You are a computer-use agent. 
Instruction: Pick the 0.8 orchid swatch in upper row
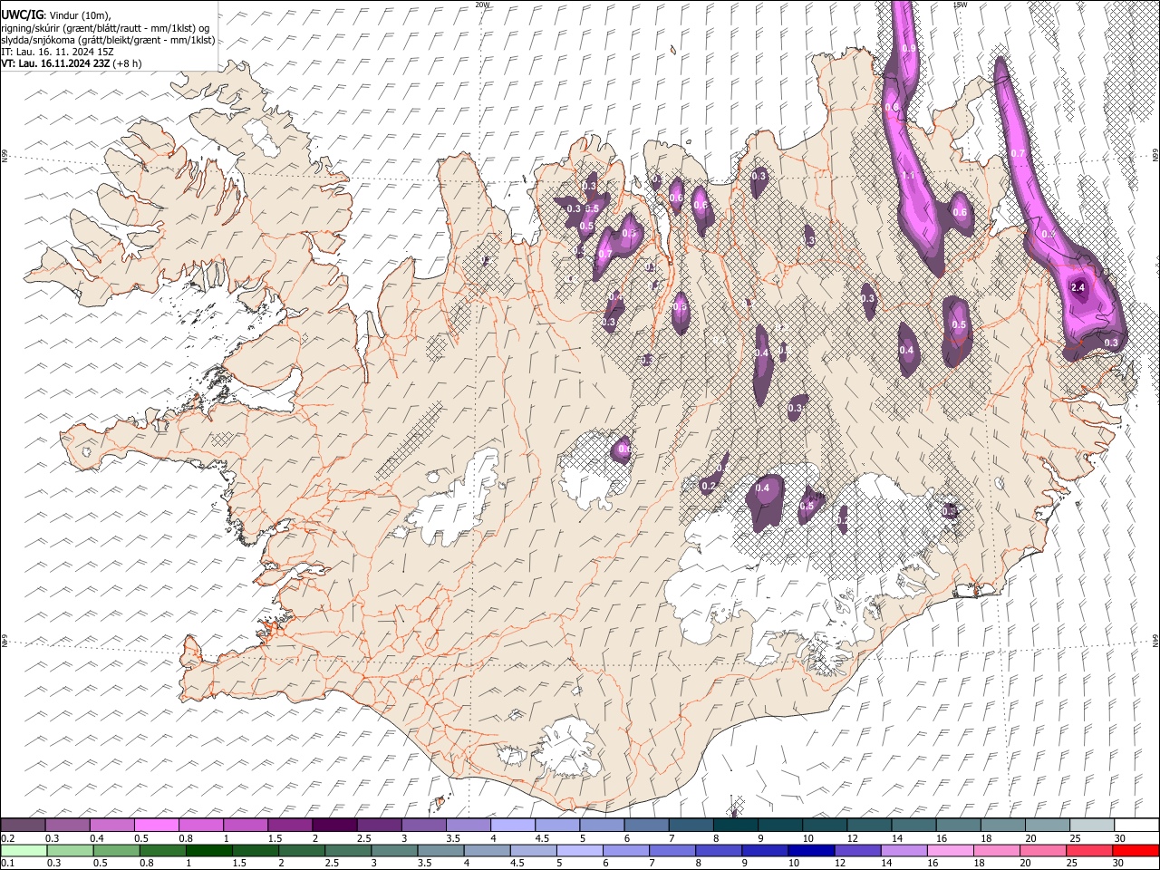(x=201, y=825)
